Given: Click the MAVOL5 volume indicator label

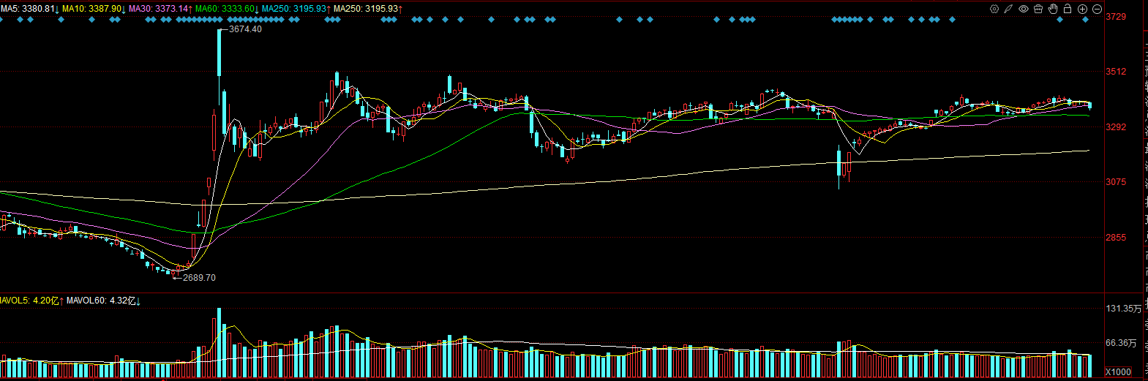Looking at the screenshot, I should tap(32, 301).
